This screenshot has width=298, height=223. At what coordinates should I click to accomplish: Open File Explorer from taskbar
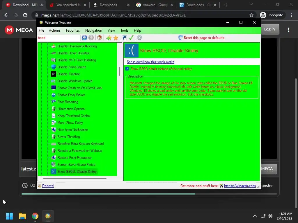pyautogui.click(x=22, y=216)
